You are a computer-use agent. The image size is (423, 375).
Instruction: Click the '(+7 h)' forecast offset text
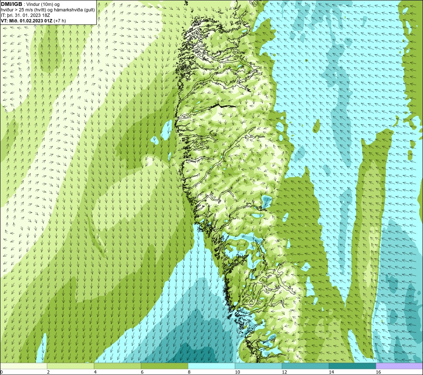(x=60, y=21)
